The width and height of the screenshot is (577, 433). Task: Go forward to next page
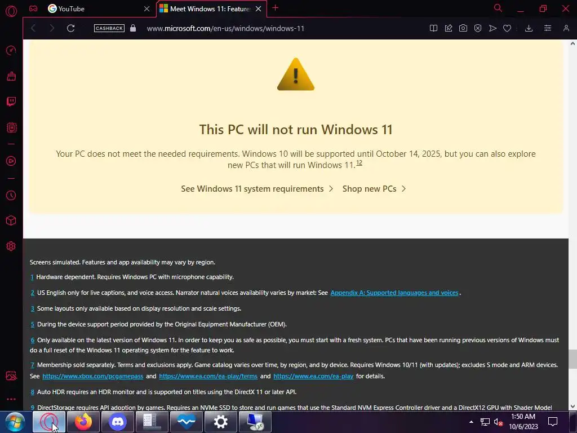[x=51, y=28]
